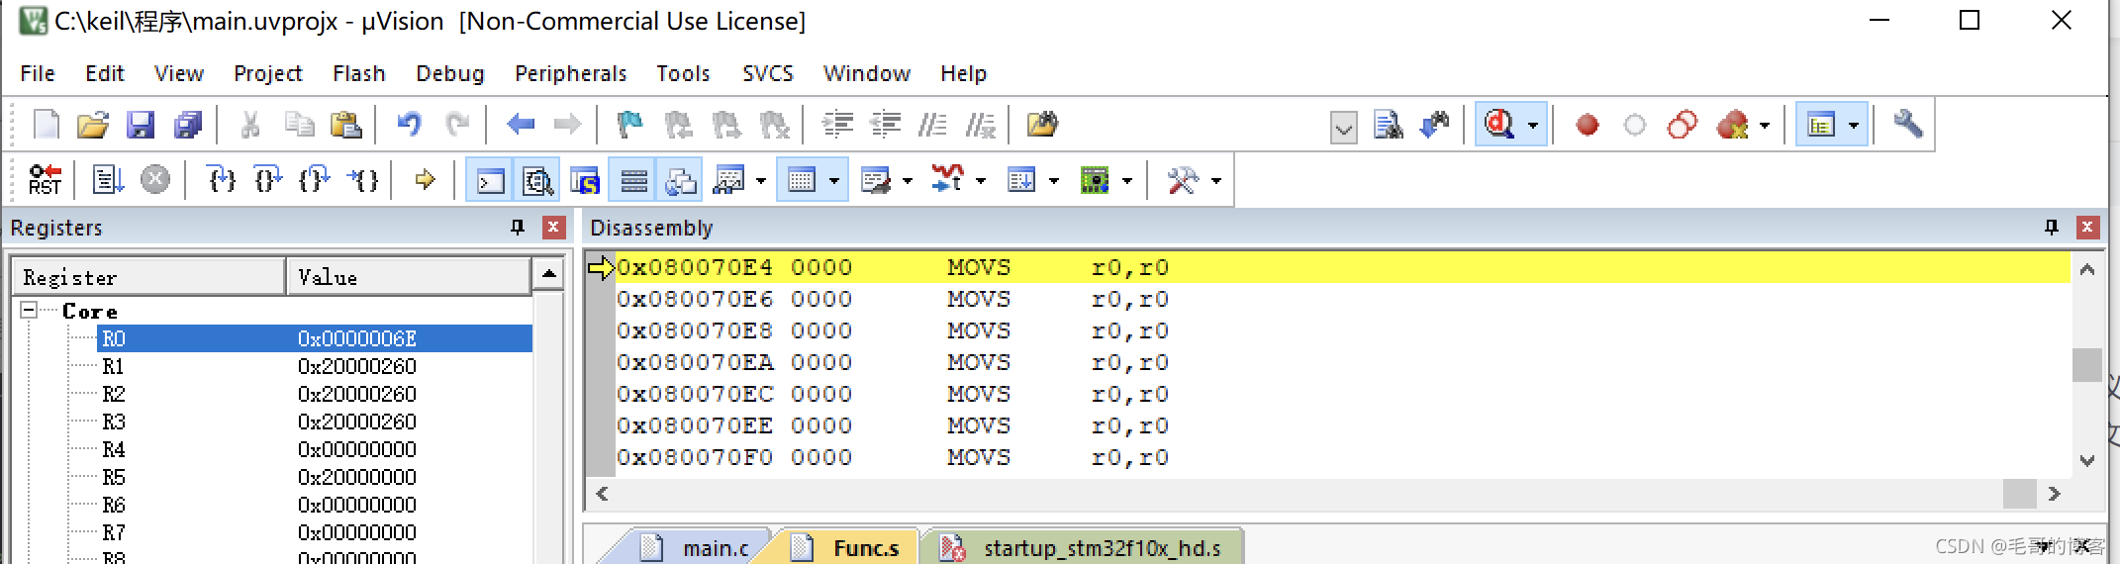Click the Disassembly horizontal scrollbar thumb

2019,493
